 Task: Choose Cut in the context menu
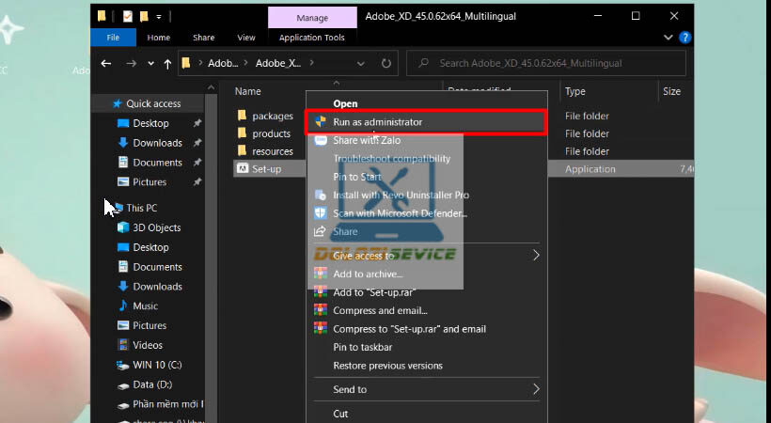(x=426, y=414)
